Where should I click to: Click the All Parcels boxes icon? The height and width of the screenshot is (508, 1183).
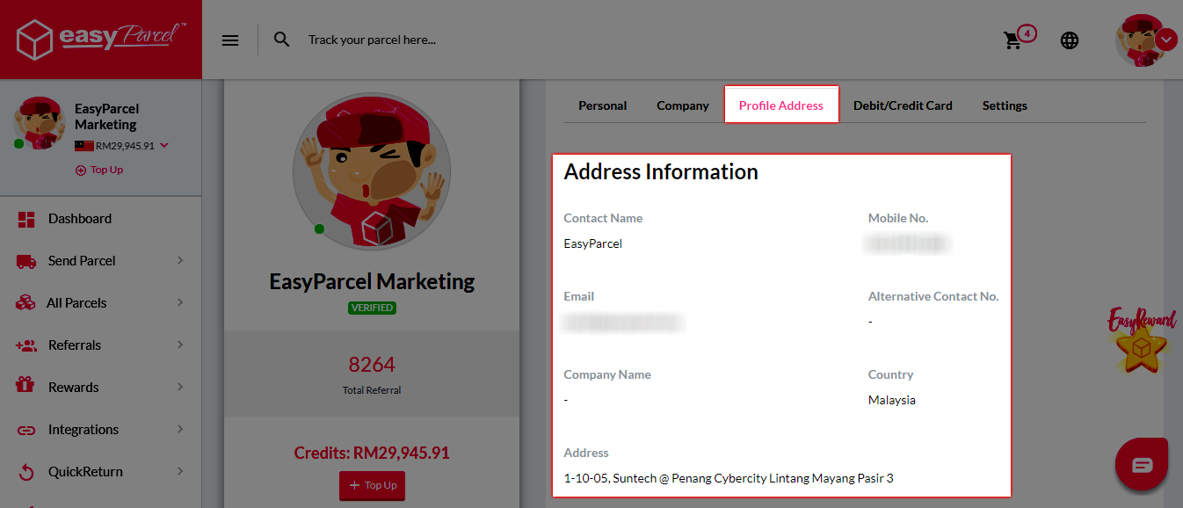click(26, 303)
